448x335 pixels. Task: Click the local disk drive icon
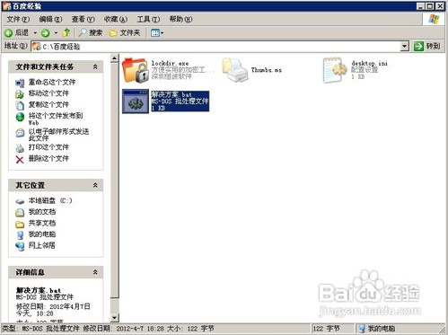click(20, 201)
